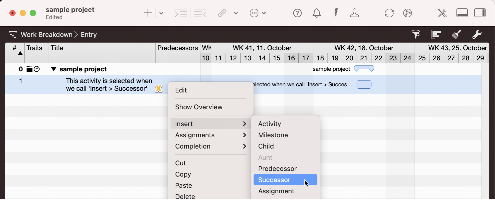Click the plus add item toolbar icon

[x=148, y=13]
